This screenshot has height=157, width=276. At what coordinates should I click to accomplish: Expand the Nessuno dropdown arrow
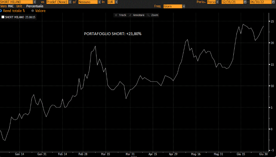[x=99, y=2]
